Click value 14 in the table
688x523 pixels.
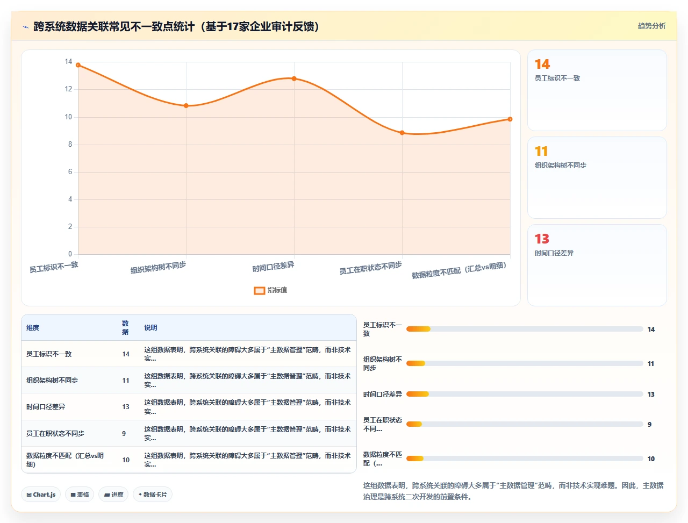[x=126, y=354]
